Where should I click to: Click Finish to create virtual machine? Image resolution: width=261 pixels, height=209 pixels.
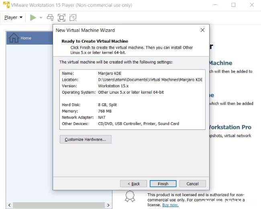pyautogui.click(x=163, y=184)
